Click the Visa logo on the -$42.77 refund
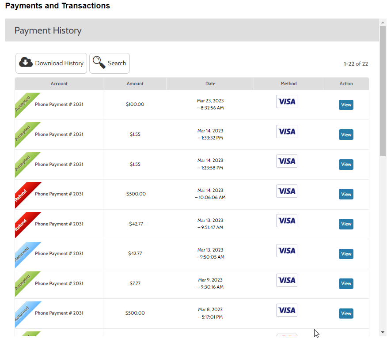 pos(287,221)
